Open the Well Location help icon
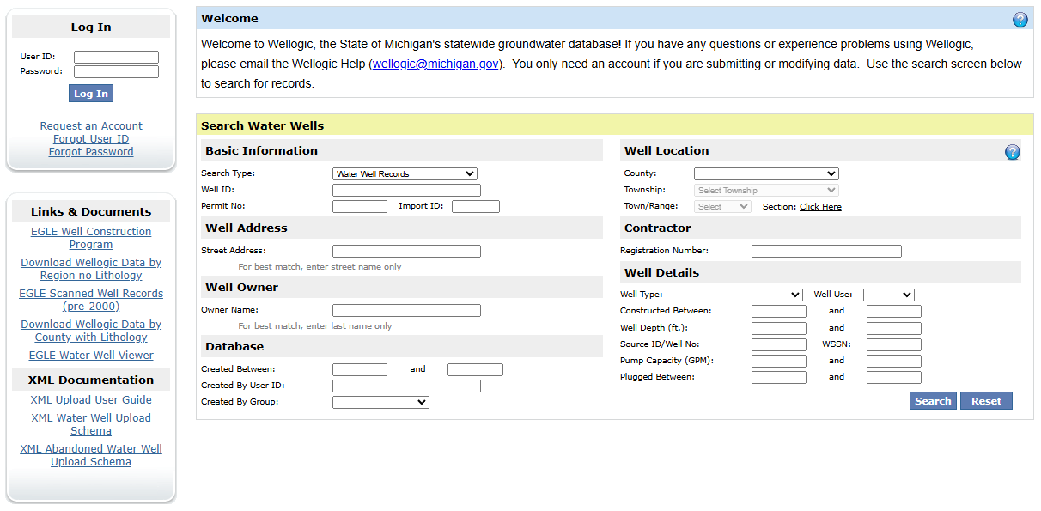The height and width of the screenshot is (511, 1041). point(1012,152)
